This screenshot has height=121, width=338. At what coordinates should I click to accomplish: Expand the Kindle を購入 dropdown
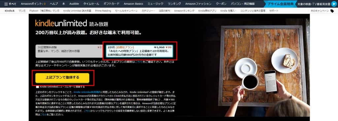(x=228, y=11)
